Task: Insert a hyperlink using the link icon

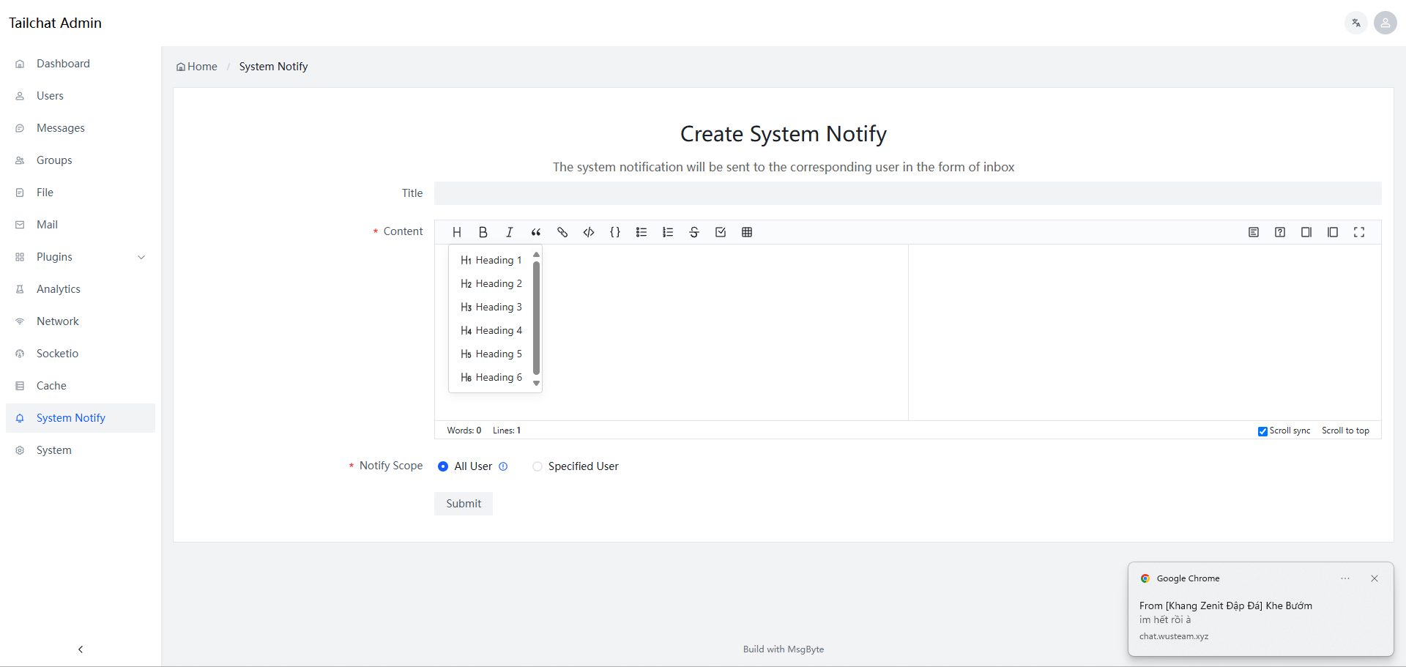Action: [562, 232]
